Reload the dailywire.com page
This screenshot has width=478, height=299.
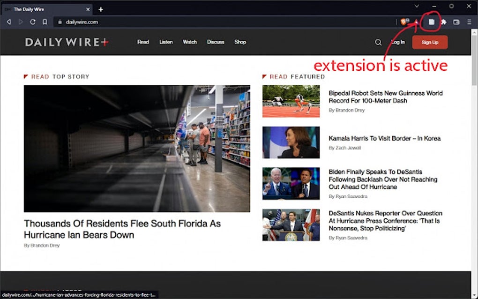point(32,22)
